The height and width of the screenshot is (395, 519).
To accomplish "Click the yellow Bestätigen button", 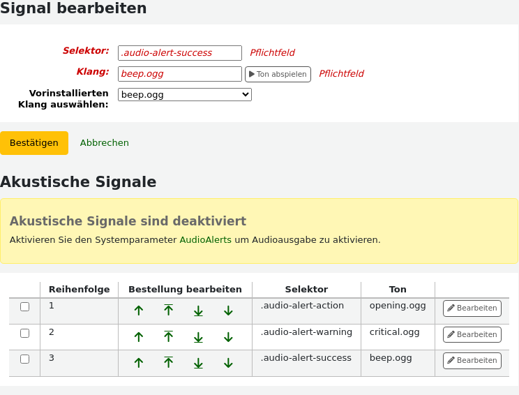I will point(34,143).
